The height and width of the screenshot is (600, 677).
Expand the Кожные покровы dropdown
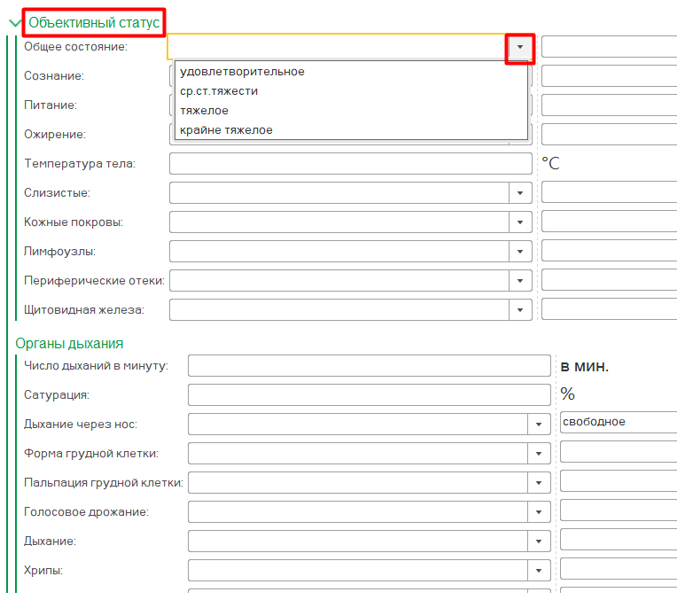[520, 222]
